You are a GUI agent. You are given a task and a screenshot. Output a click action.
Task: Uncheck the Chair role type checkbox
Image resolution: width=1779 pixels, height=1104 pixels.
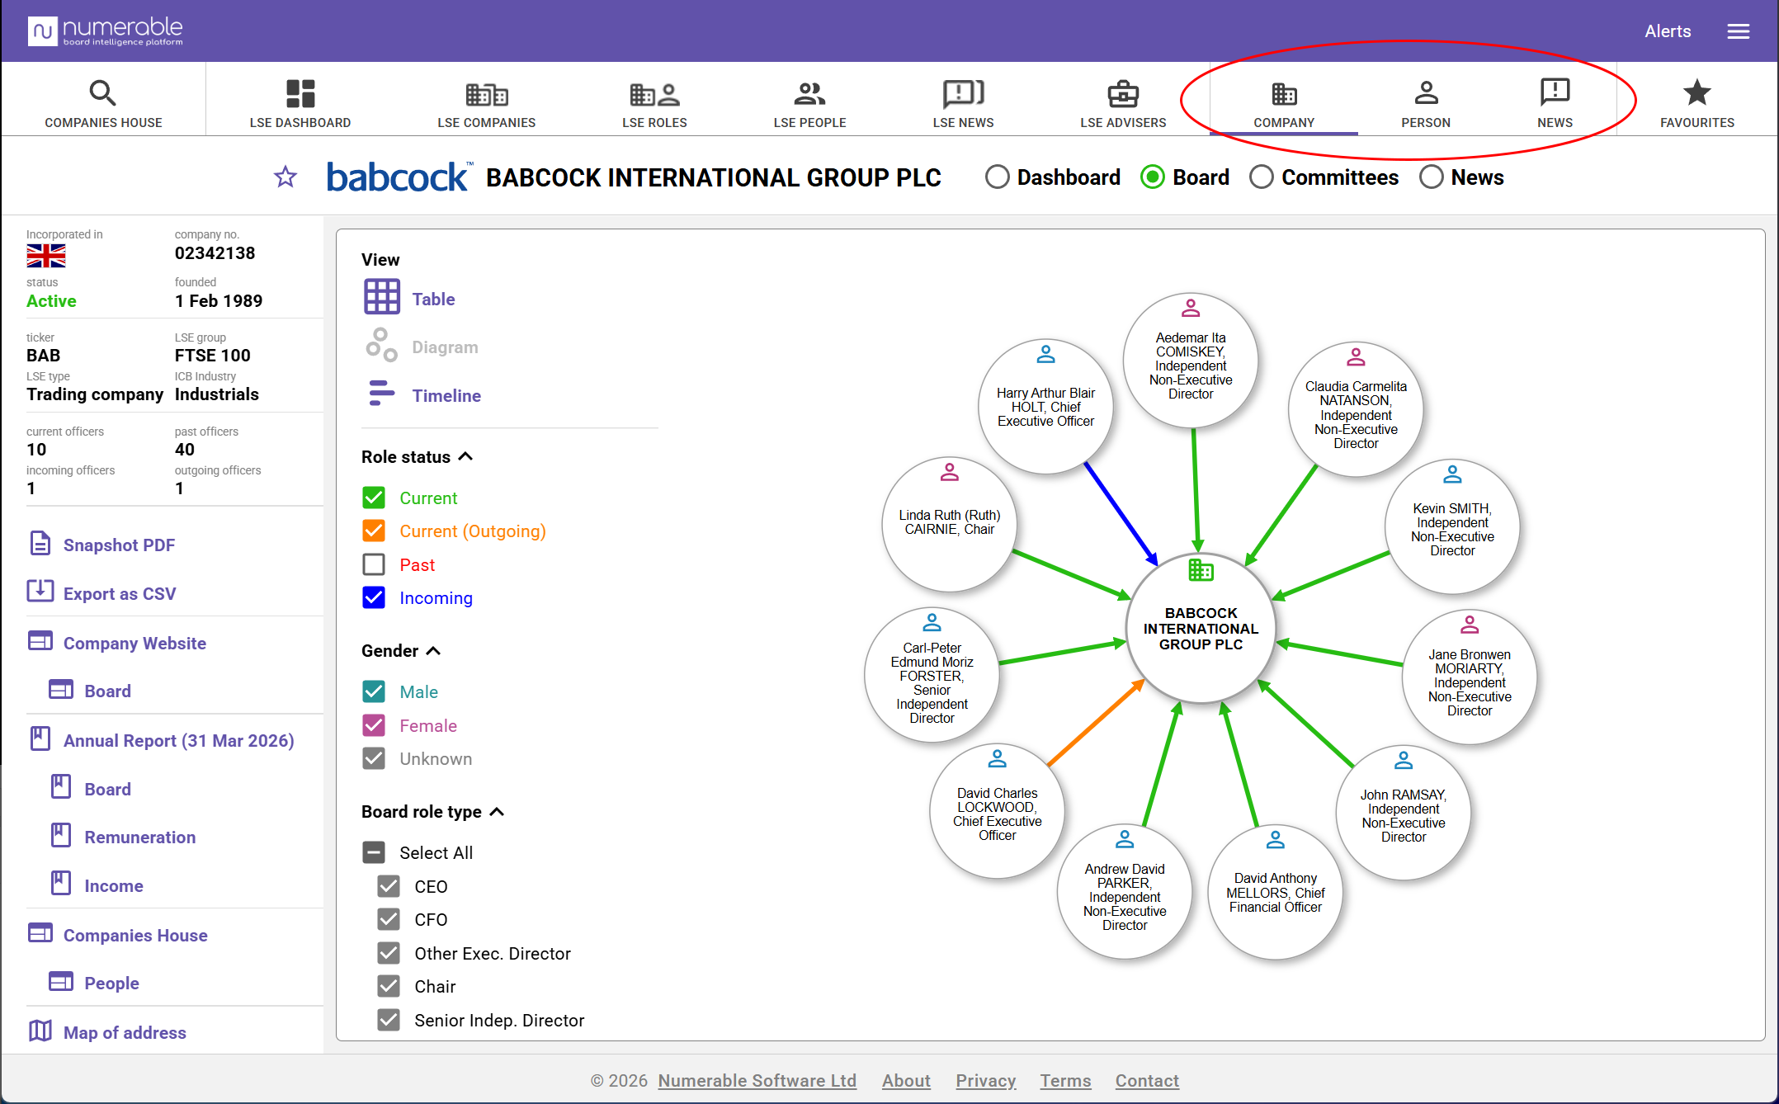coord(389,986)
